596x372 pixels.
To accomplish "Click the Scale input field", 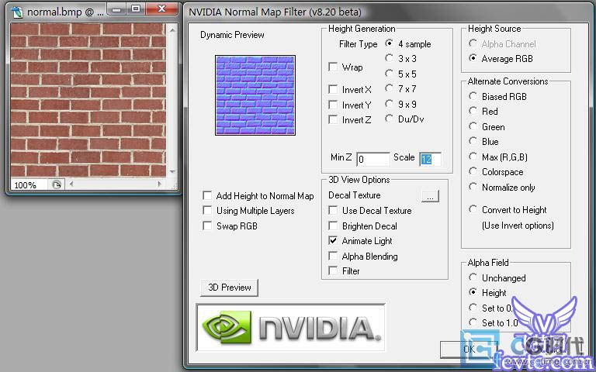I will pos(430,159).
